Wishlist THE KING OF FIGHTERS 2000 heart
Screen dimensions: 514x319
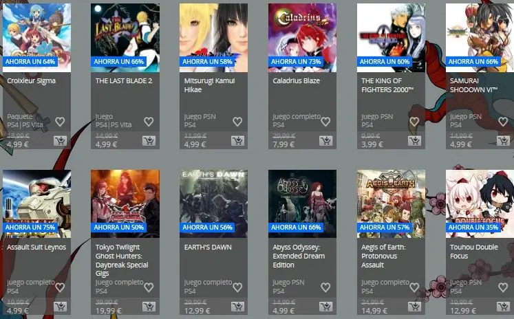pyautogui.click(x=414, y=122)
